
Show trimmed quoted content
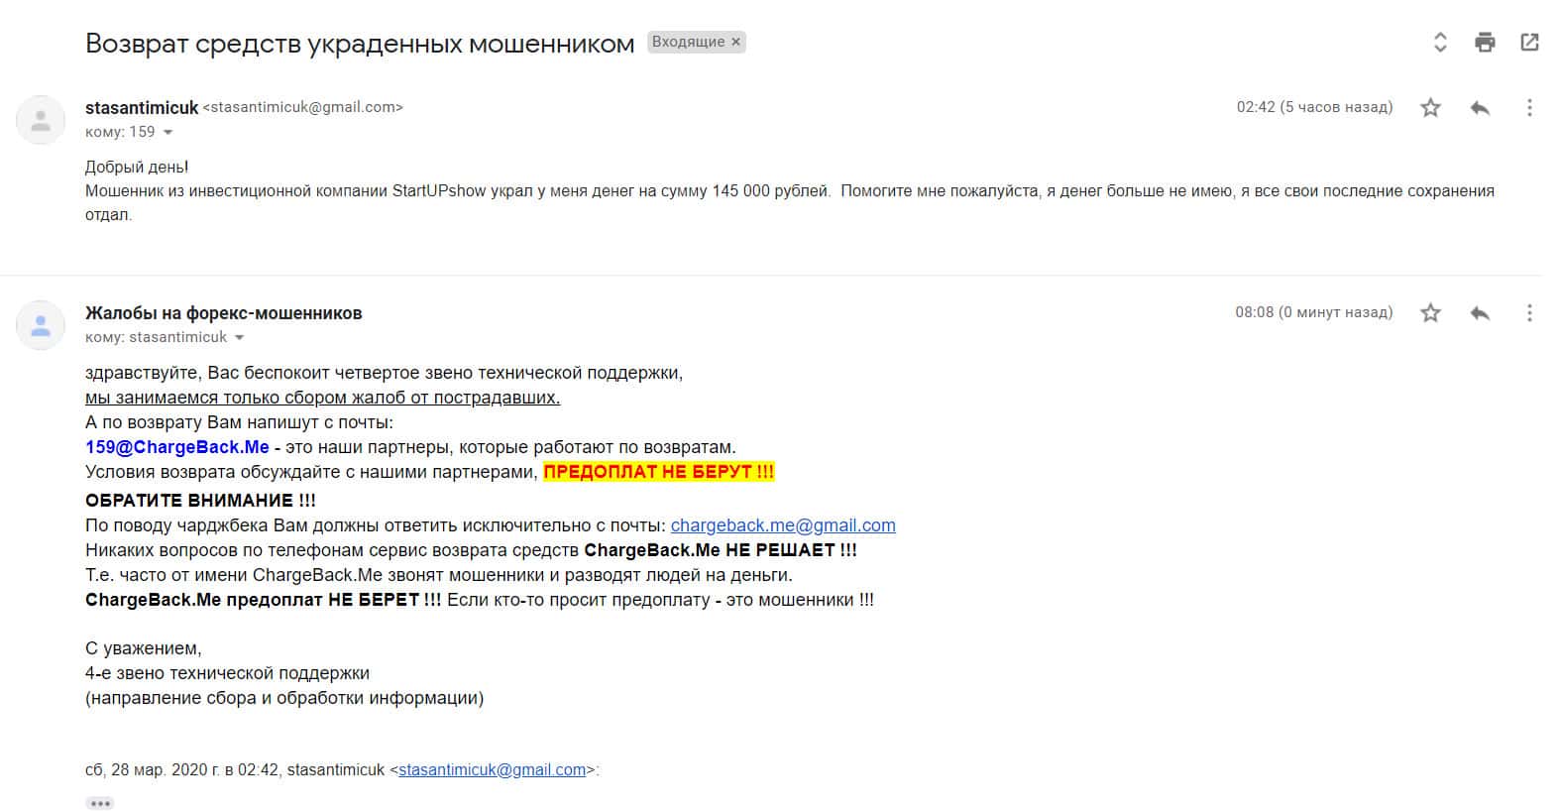pos(100,803)
